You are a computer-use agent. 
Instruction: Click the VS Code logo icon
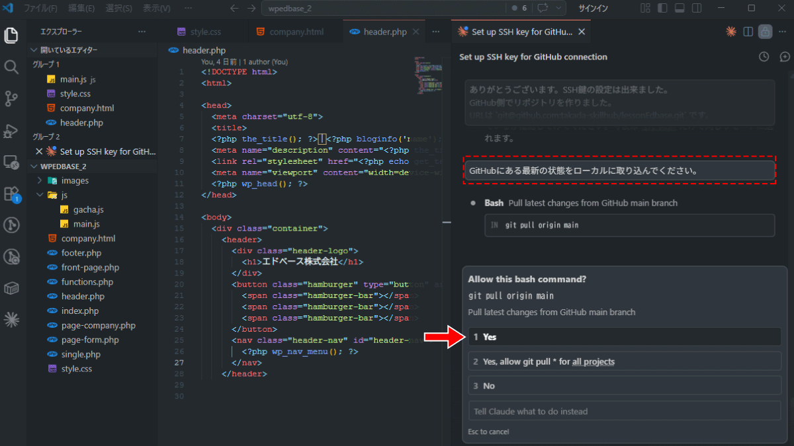pos(9,8)
